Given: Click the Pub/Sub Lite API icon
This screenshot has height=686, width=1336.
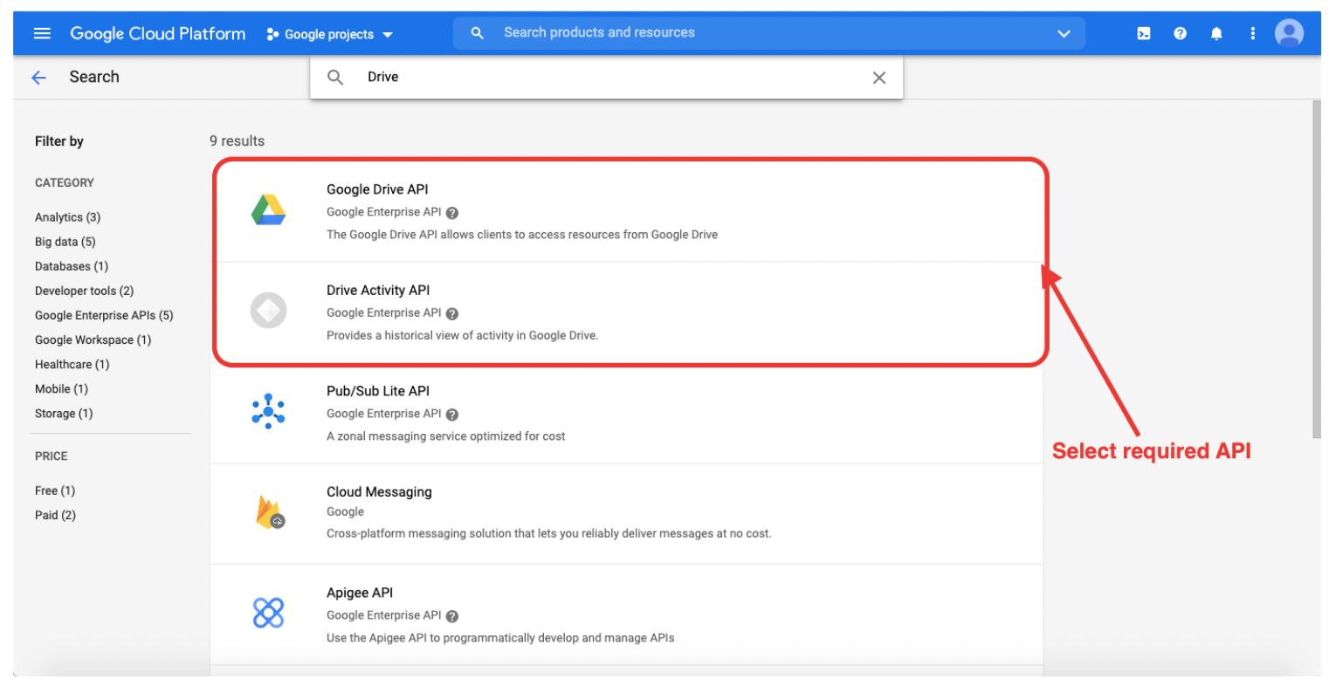Looking at the screenshot, I should click(268, 411).
